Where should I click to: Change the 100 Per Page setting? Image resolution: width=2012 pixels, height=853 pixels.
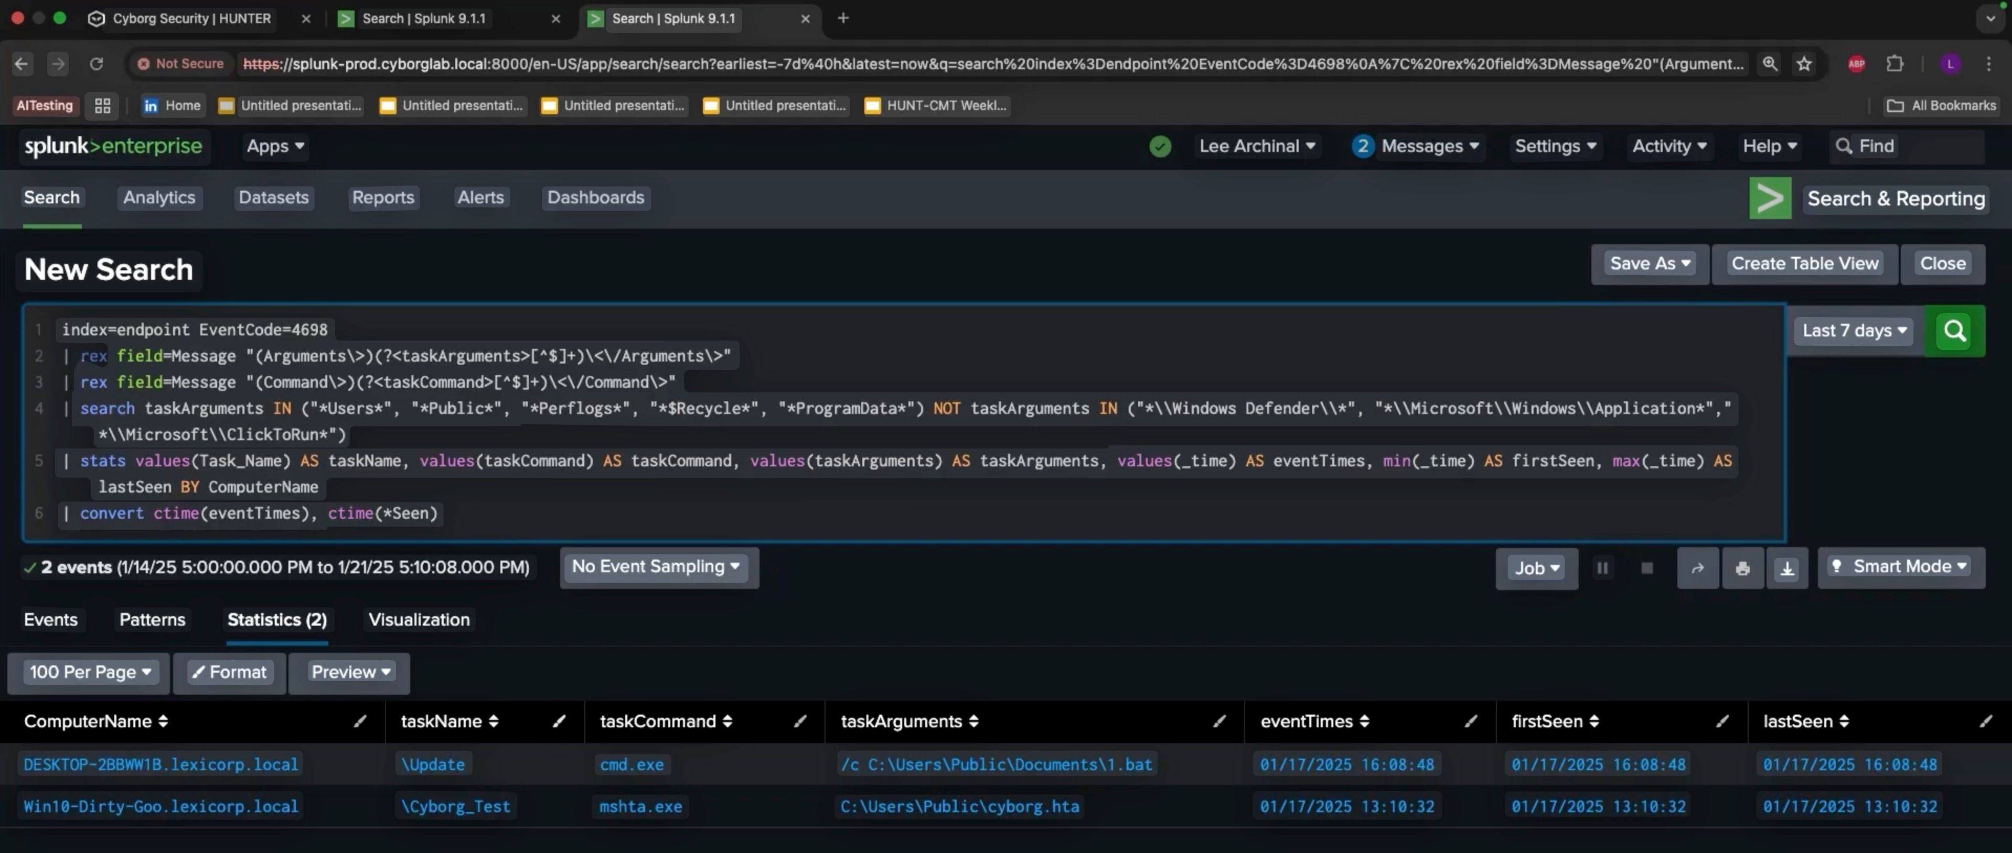[x=89, y=673]
